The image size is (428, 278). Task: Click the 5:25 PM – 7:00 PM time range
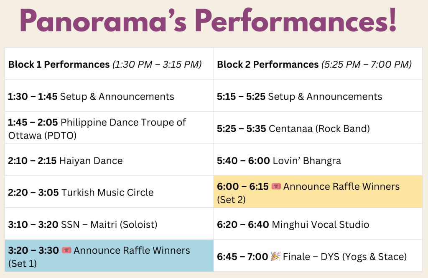click(366, 64)
